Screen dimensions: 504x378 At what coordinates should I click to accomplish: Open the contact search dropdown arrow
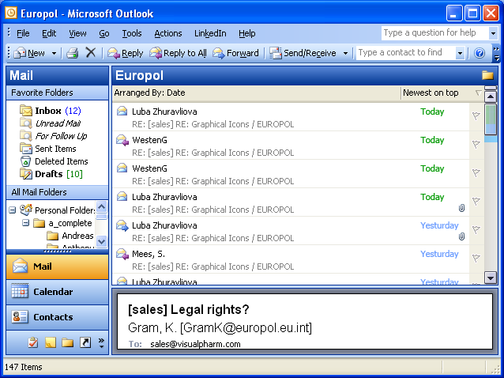pos(460,53)
